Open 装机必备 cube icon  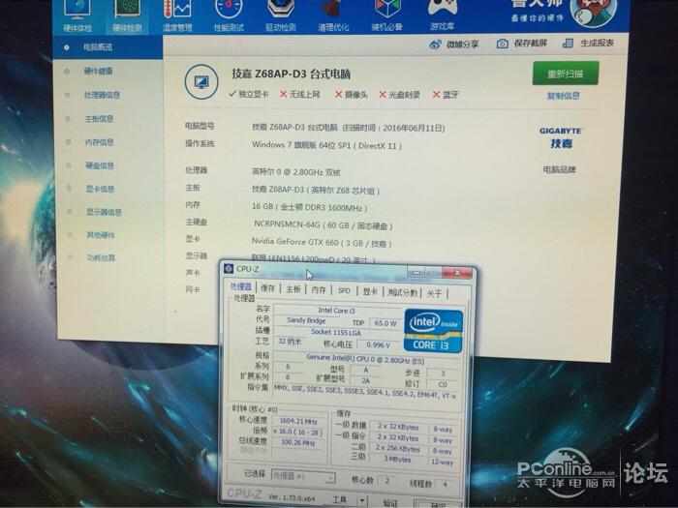(x=387, y=16)
